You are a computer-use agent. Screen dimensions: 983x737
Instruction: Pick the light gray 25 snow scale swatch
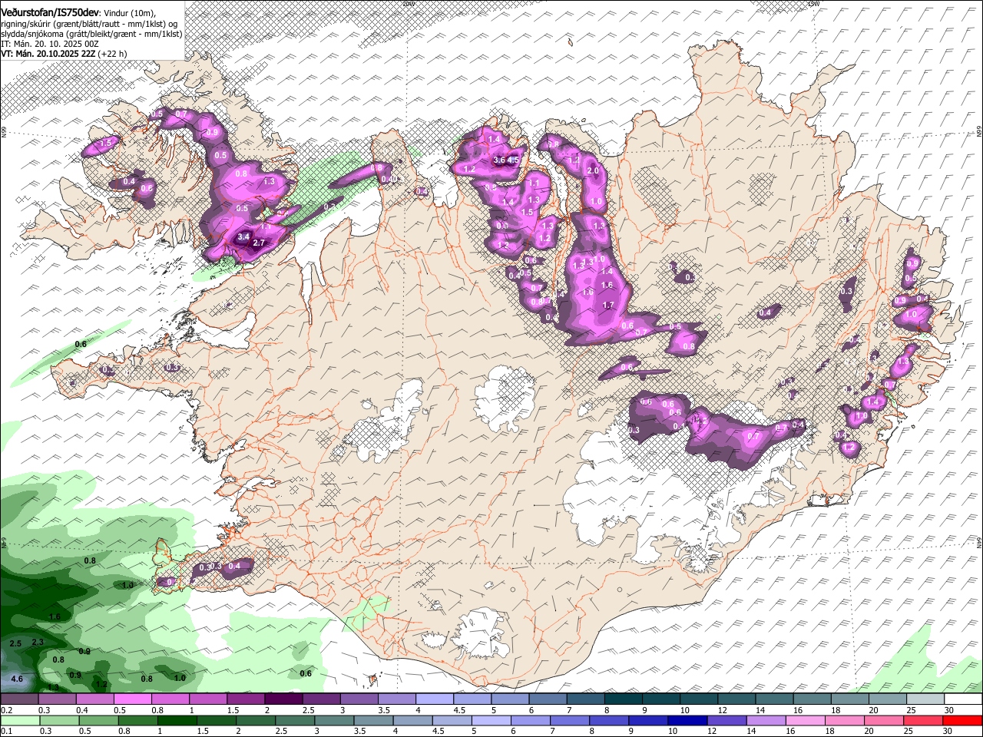[925, 699]
